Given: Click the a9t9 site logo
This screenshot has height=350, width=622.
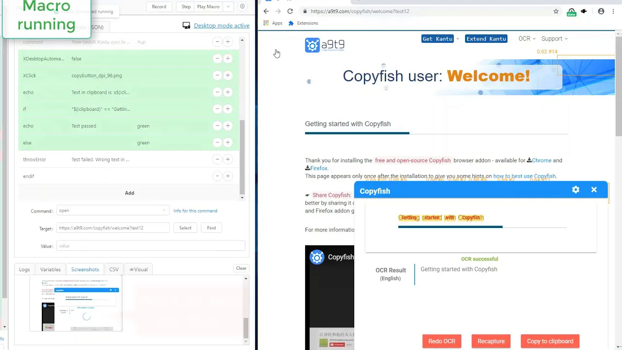Looking at the screenshot, I should click(x=325, y=45).
